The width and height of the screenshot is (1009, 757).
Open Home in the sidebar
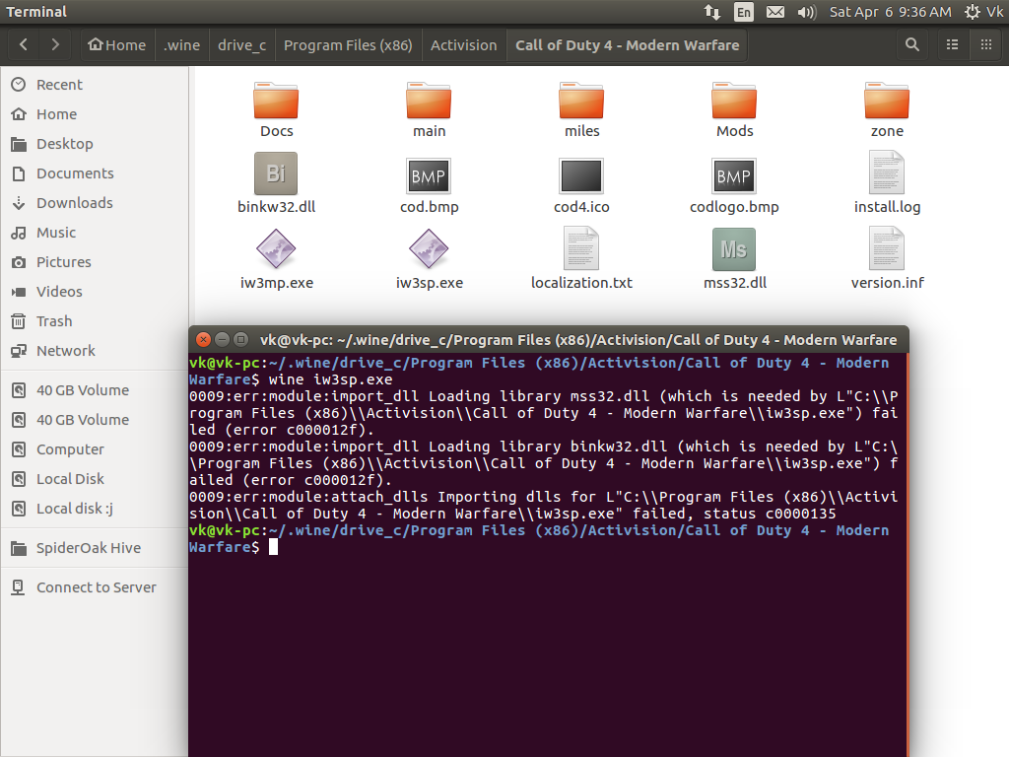95,114
